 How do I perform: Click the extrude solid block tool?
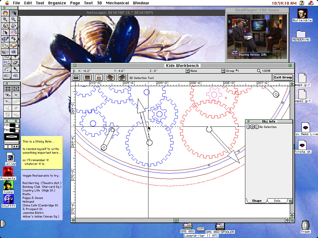13,45
